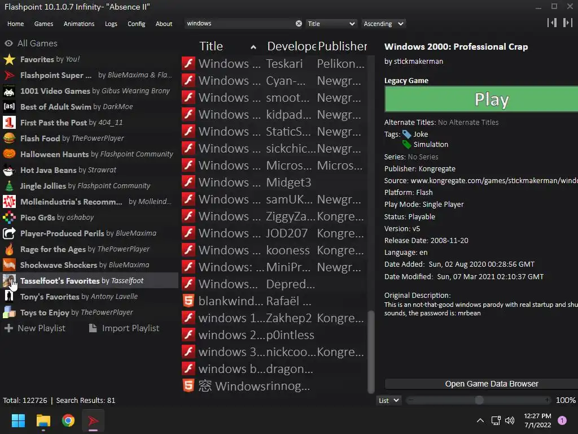Select game row by kooness
578x434 pixels.
[274, 250]
